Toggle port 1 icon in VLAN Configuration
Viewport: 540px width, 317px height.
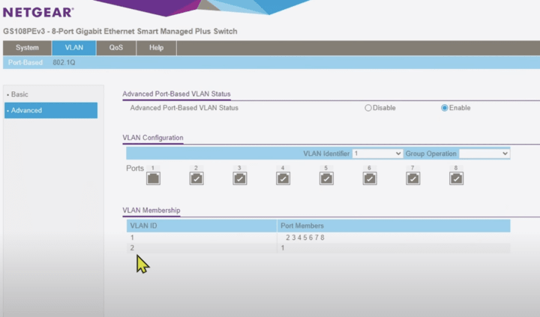click(153, 178)
